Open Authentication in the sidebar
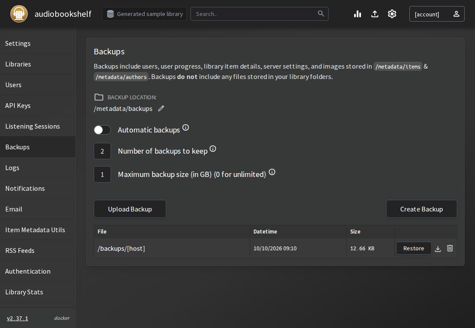The image size is (475, 328). point(38,271)
